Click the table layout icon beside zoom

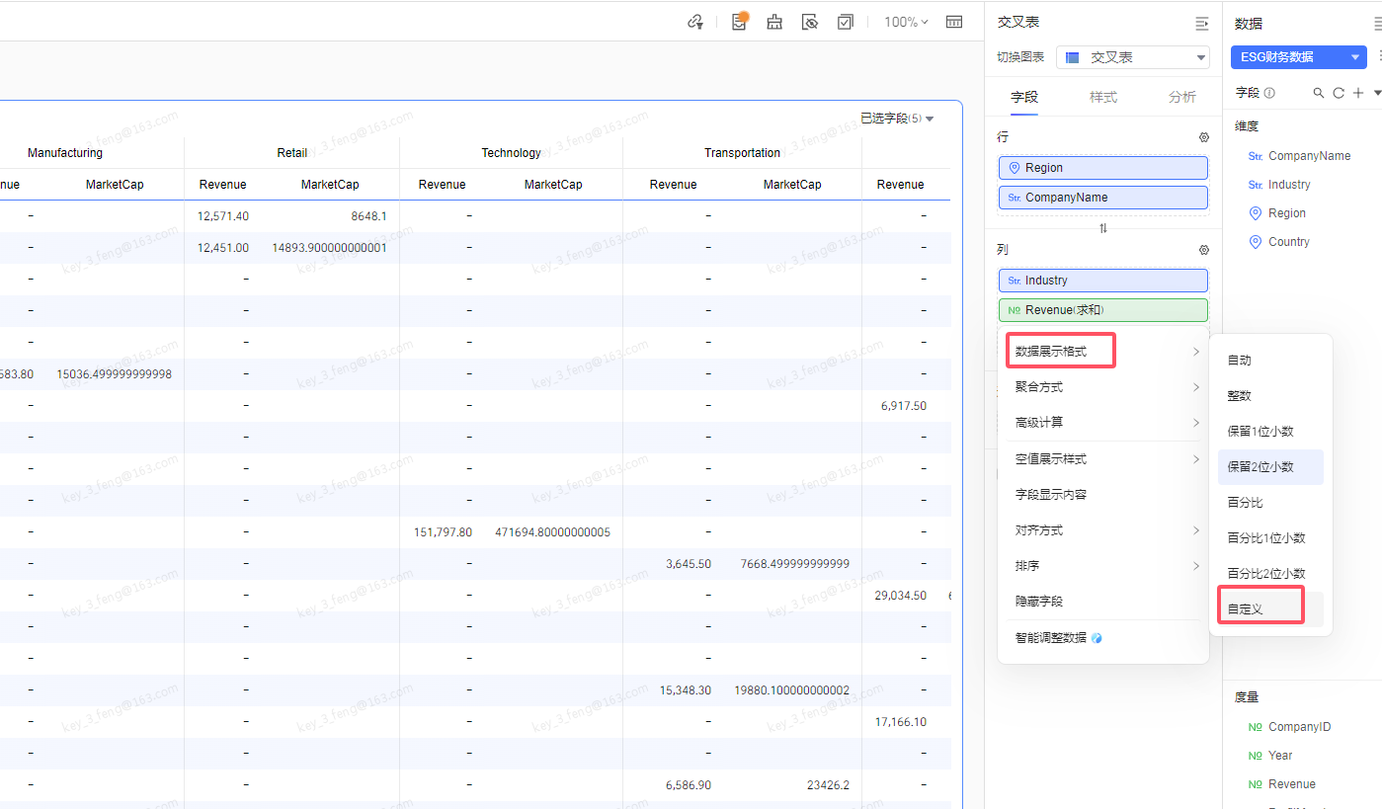tap(954, 22)
